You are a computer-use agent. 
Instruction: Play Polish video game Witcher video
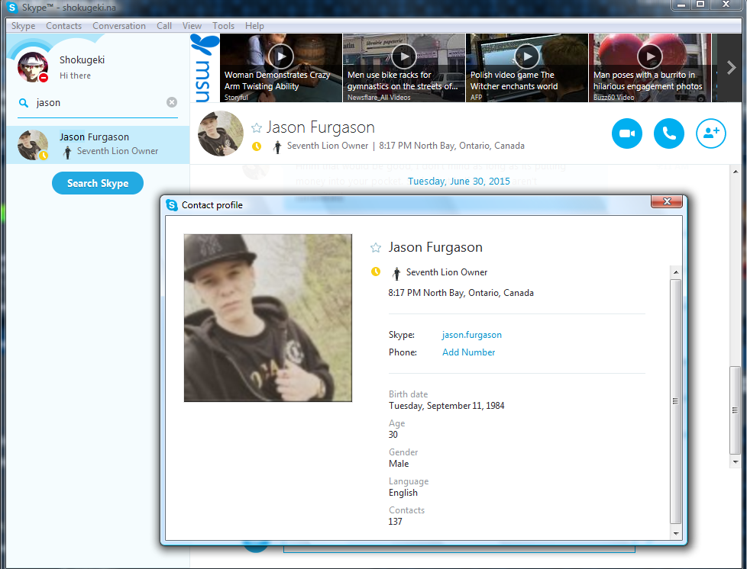coord(527,56)
